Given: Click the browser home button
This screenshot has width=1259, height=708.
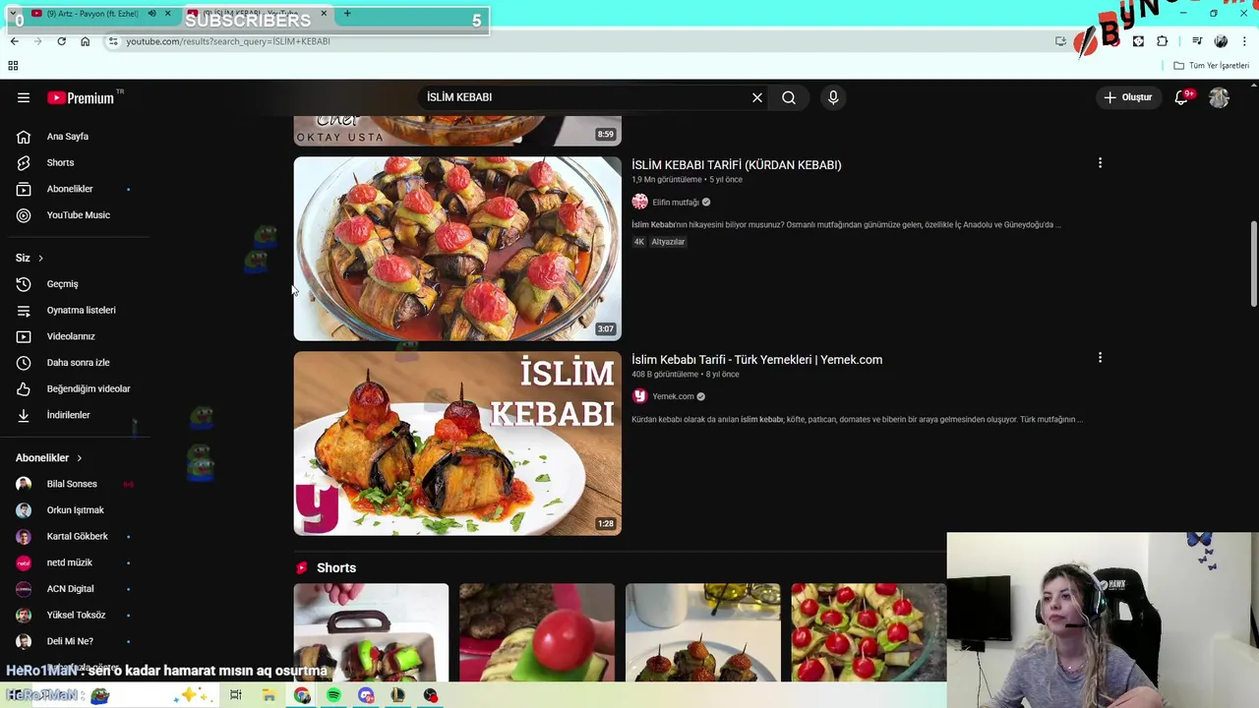Looking at the screenshot, I should pos(86,41).
